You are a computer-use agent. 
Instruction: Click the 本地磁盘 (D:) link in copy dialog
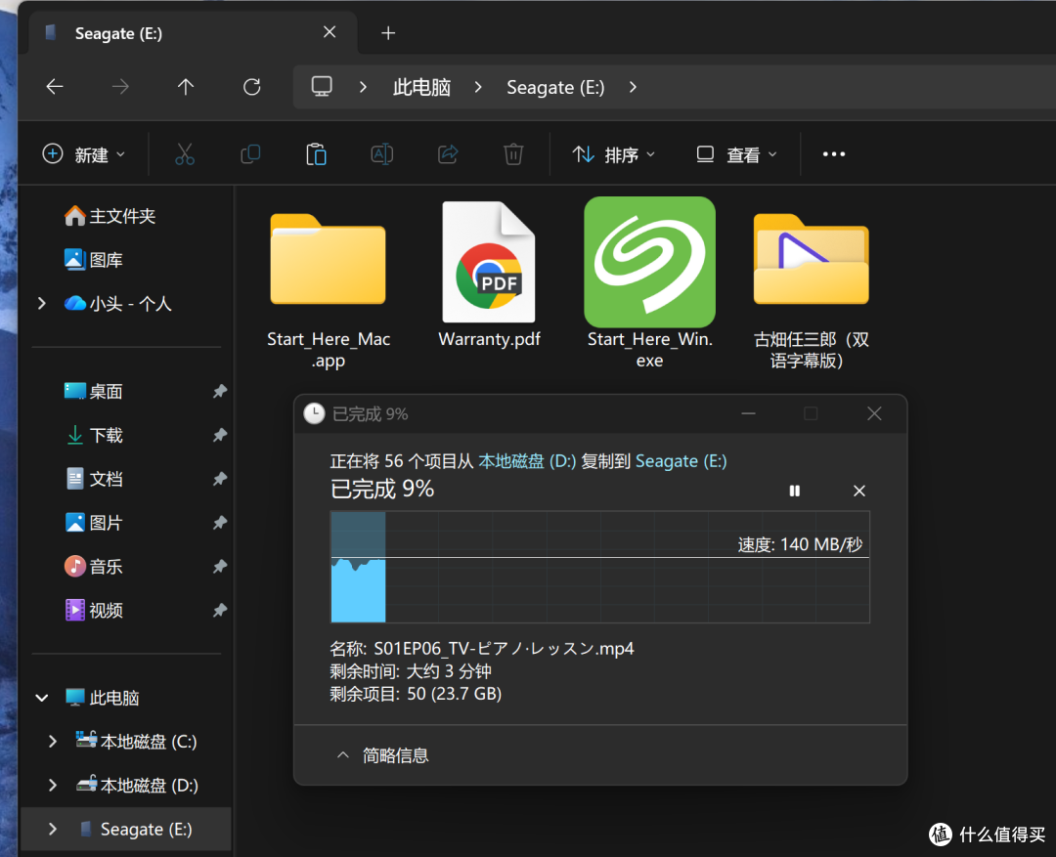(527, 461)
